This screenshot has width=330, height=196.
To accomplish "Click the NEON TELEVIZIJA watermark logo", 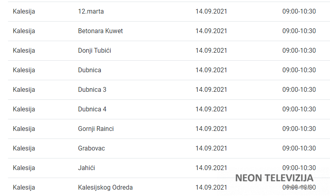I will coord(274,178).
